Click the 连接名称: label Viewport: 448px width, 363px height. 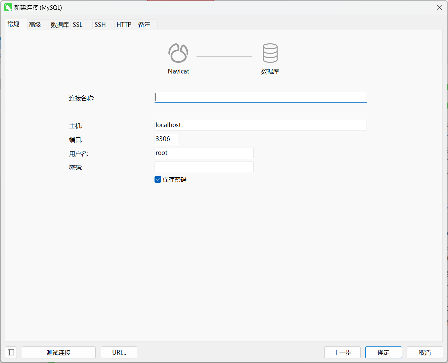point(82,98)
